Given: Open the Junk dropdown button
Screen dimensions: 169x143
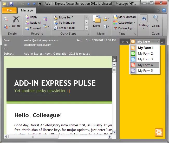Looking at the screenshot, I should [7, 27].
